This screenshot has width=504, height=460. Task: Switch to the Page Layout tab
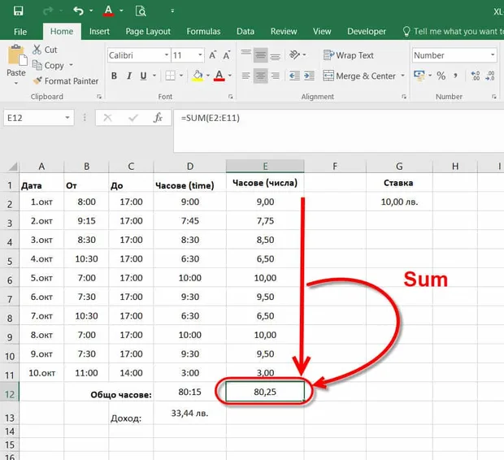pos(148,32)
